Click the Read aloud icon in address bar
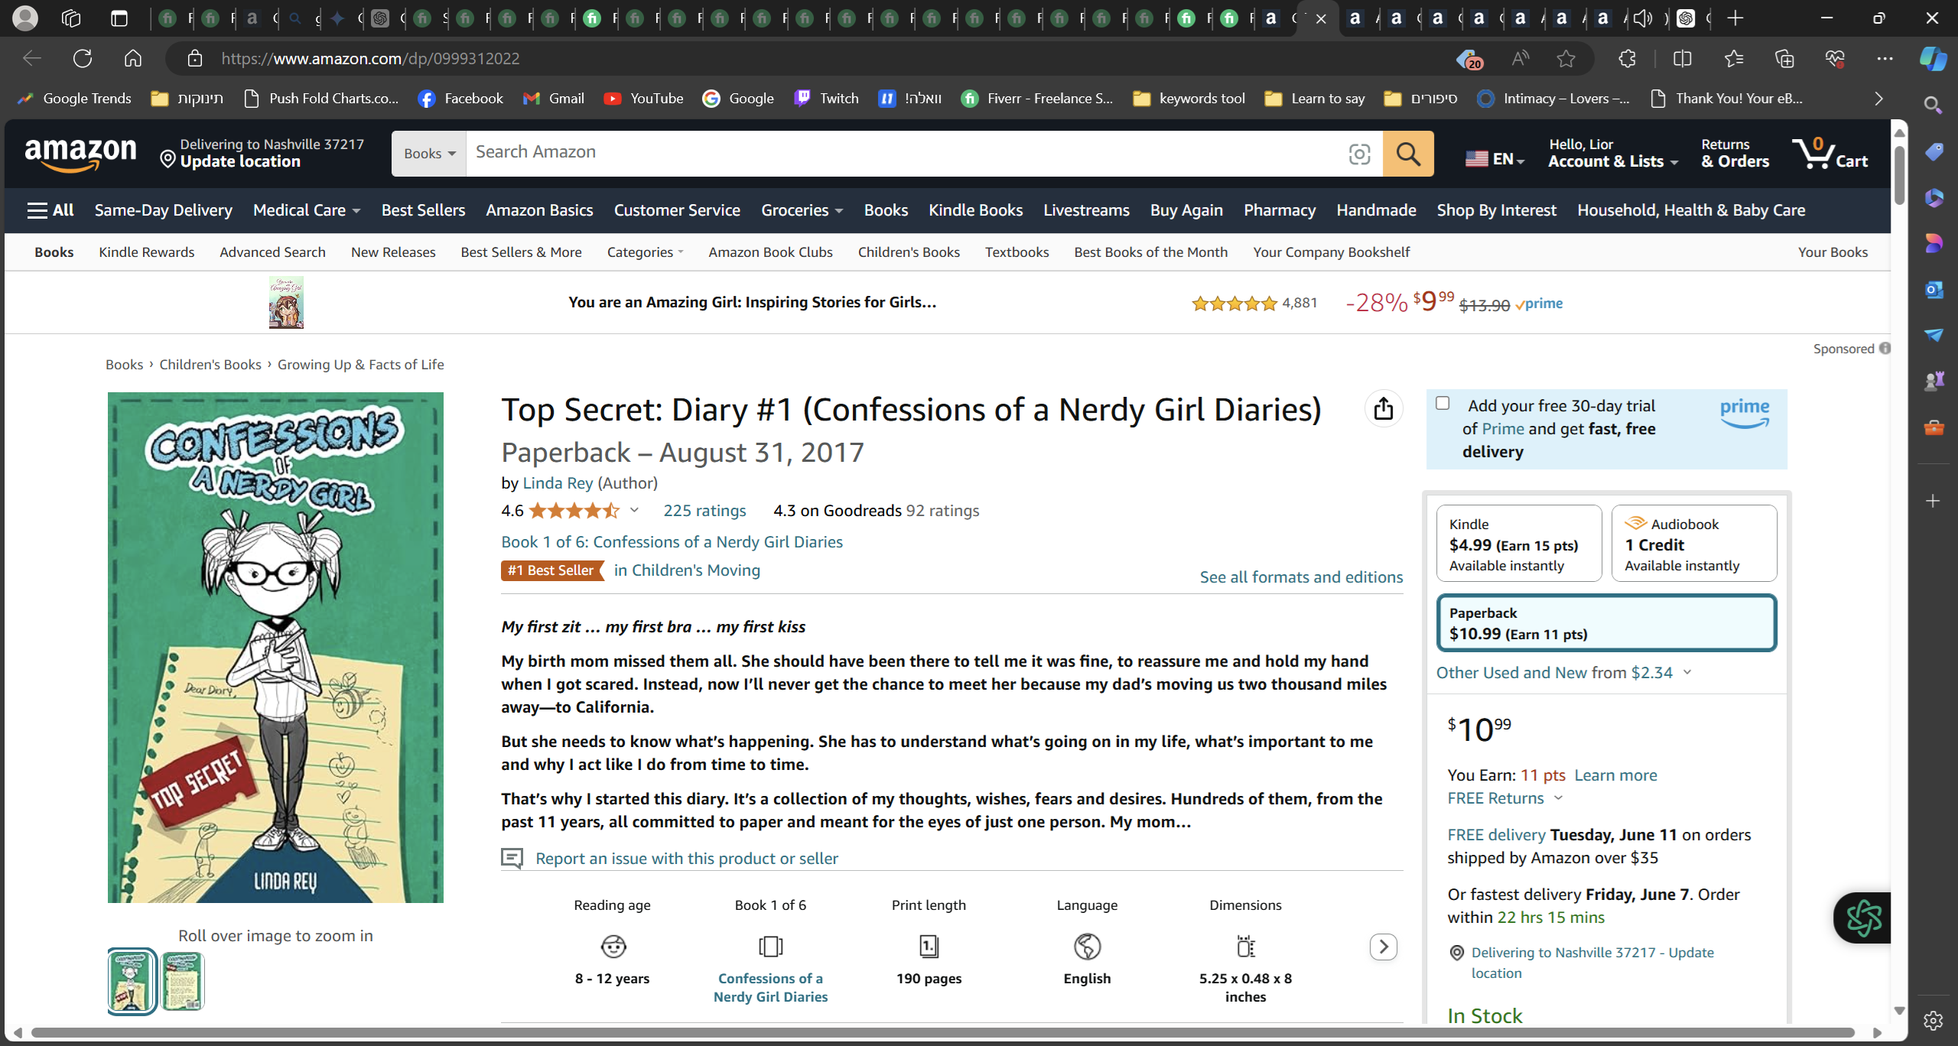The image size is (1958, 1046). [x=1520, y=59]
